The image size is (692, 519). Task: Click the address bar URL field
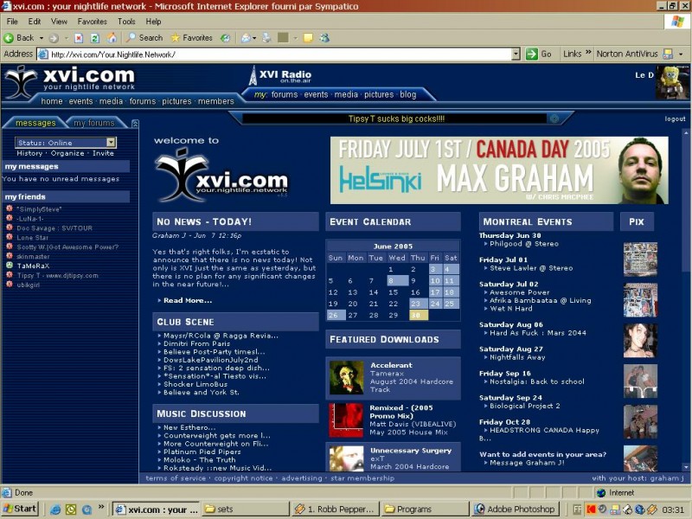pyautogui.click(x=278, y=54)
